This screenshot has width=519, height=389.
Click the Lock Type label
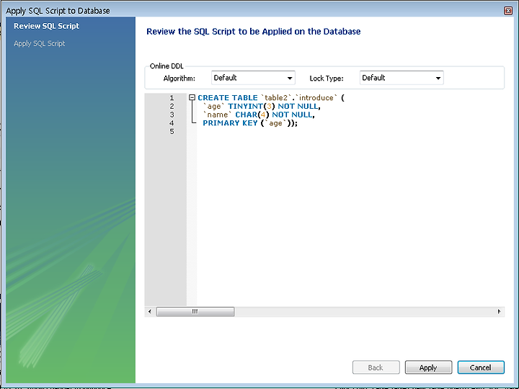tap(327, 79)
